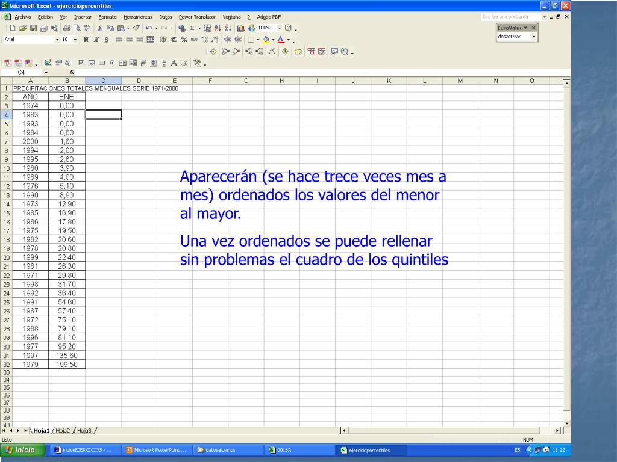
Task: Switch to 0016A workbook in taskbar
Action: [x=299, y=450]
